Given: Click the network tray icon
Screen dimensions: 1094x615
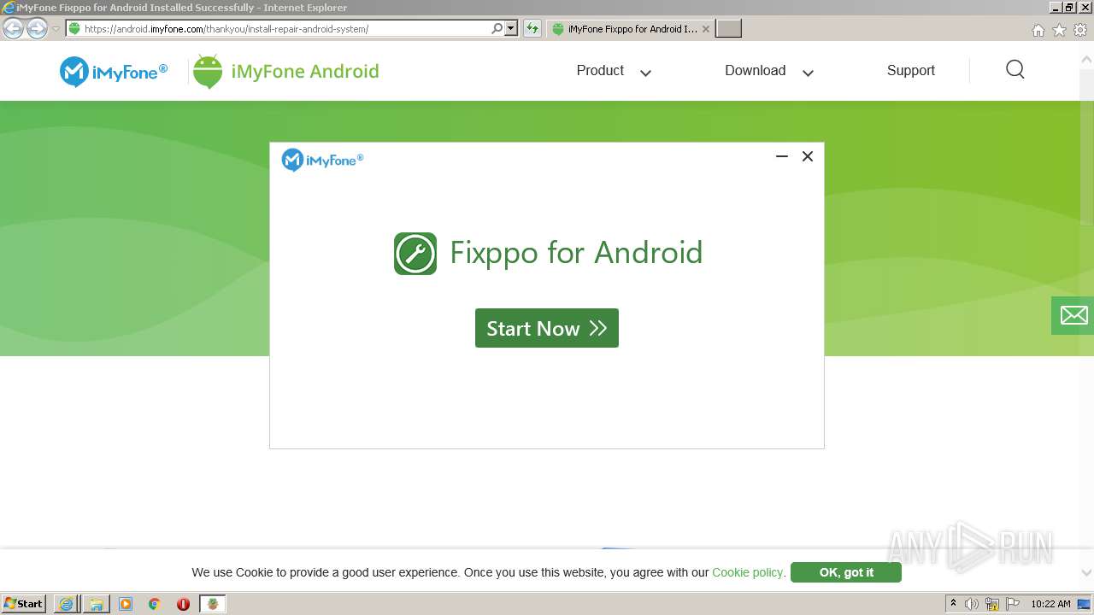Looking at the screenshot, I should [992, 604].
